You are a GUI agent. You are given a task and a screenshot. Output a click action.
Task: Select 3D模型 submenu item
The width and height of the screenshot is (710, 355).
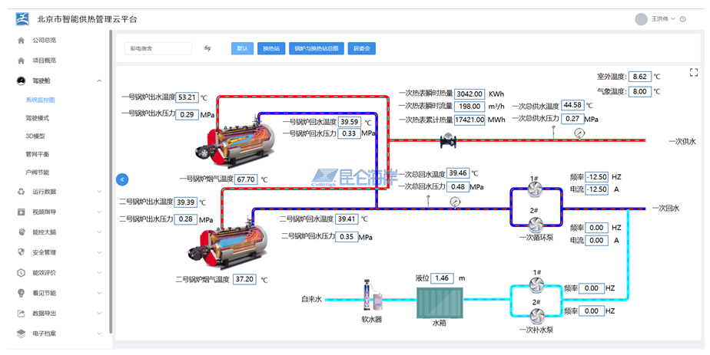click(x=35, y=136)
